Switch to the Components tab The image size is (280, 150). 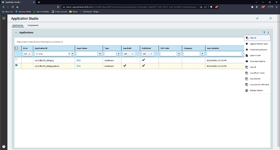point(33,25)
